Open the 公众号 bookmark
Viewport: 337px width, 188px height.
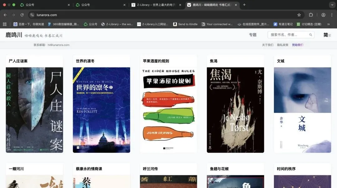[x=90, y=24]
